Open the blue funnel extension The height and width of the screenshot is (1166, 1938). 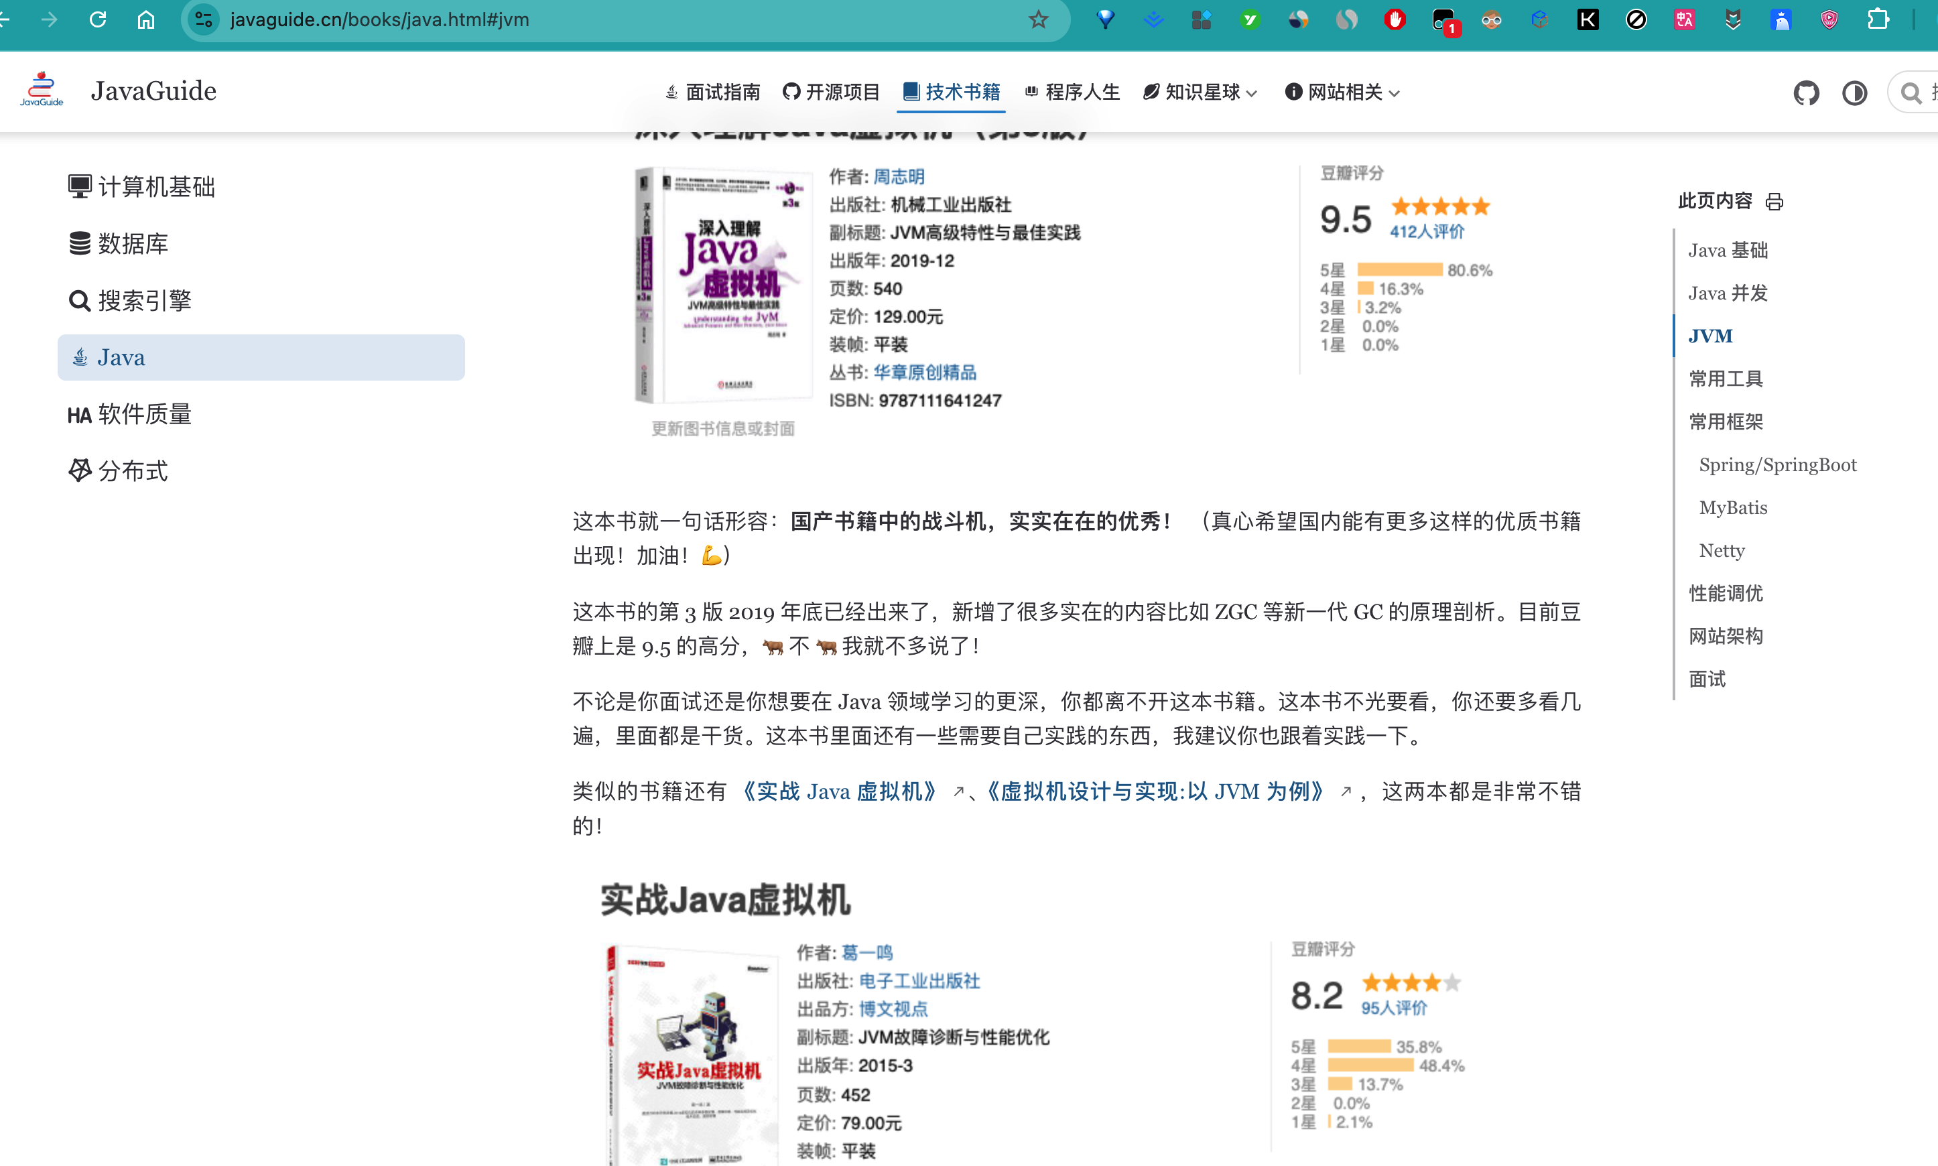pos(1105,19)
